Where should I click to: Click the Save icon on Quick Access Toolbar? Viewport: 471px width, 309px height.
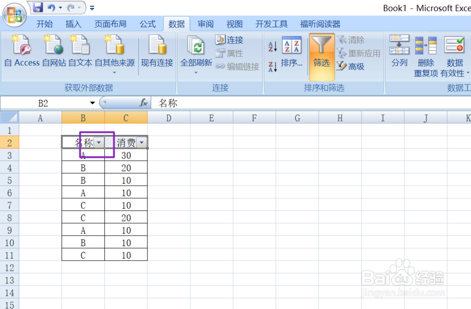(x=37, y=7)
